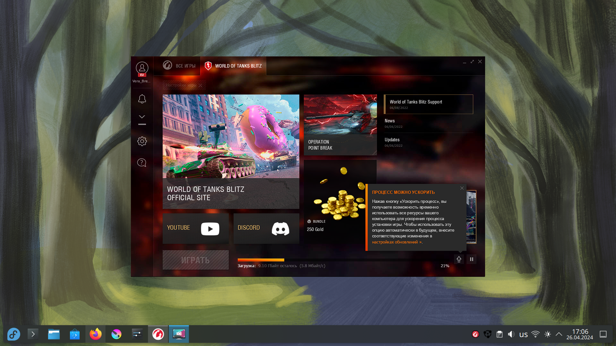This screenshot has height=346, width=616.
Task: Select the World of Tanks Blitz tab
Action: pos(233,66)
